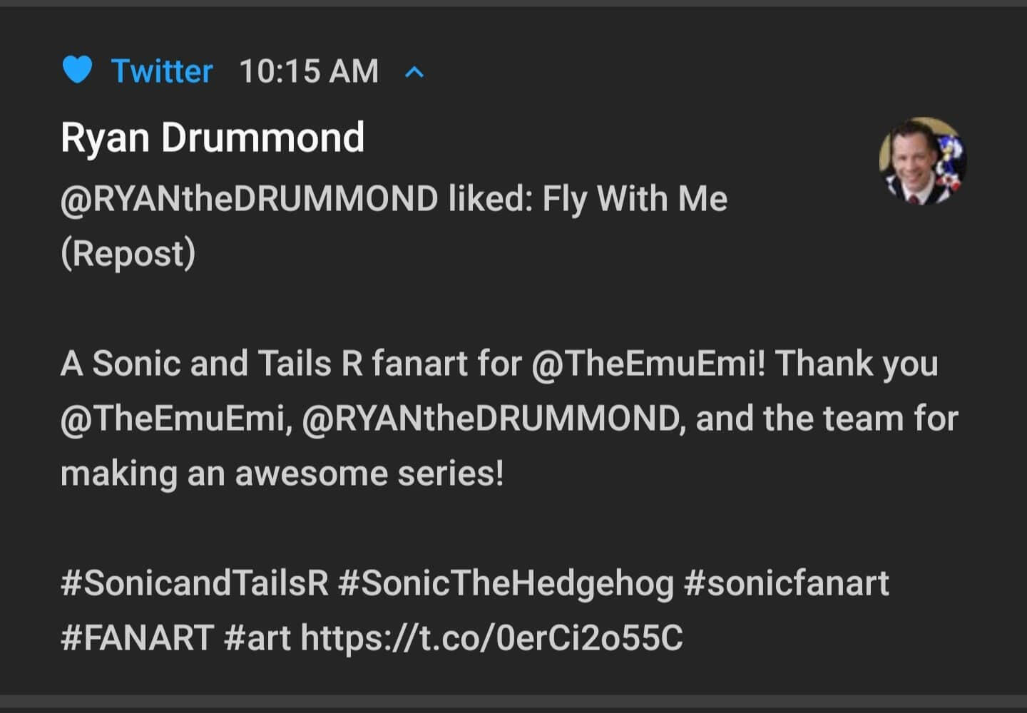Screen dimensions: 1027x713
Task: Open the t.co/0erCi2o55C link
Action: coord(492,637)
